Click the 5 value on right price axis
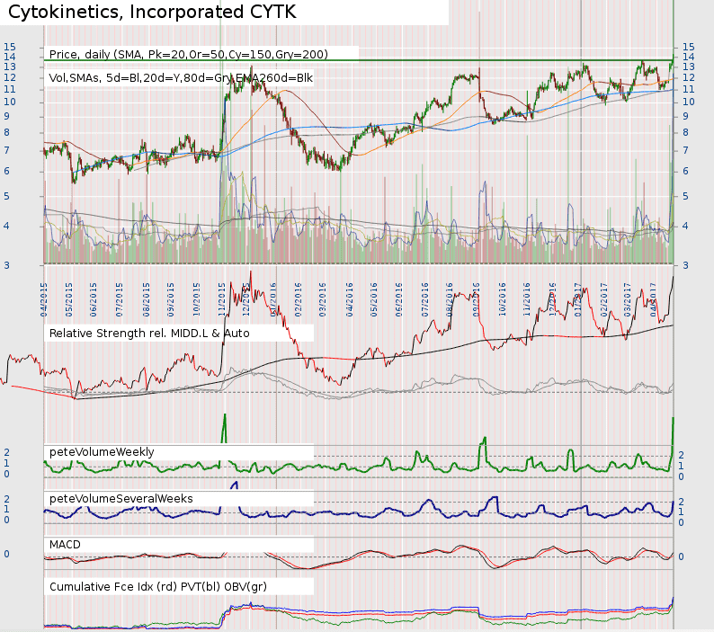Screen dimensions: 714x632 point(685,197)
